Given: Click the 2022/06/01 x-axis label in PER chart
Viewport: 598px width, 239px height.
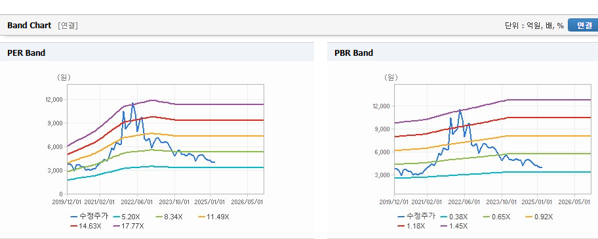Looking at the screenshot, I should [137, 202].
